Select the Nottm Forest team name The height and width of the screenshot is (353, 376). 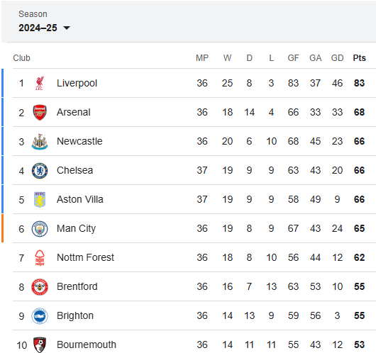85,257
